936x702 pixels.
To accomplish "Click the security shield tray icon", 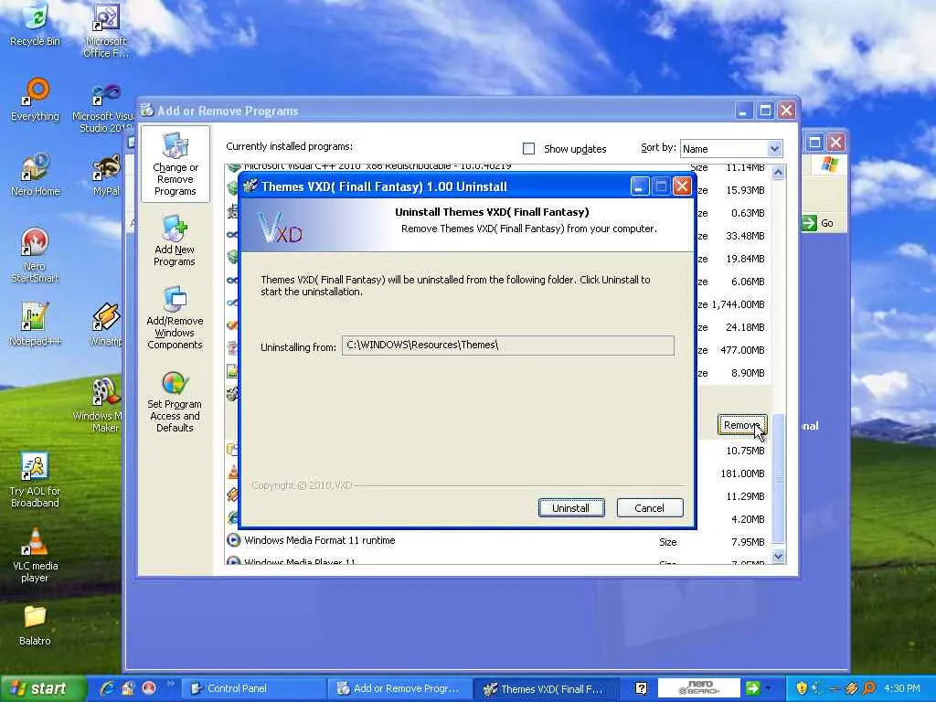I will [x=802, y=688].
